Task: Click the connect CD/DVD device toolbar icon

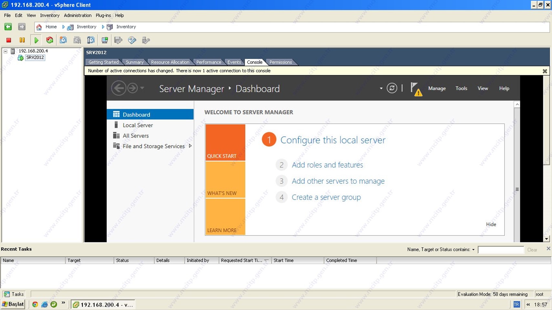Action: (x=132, y=40)
